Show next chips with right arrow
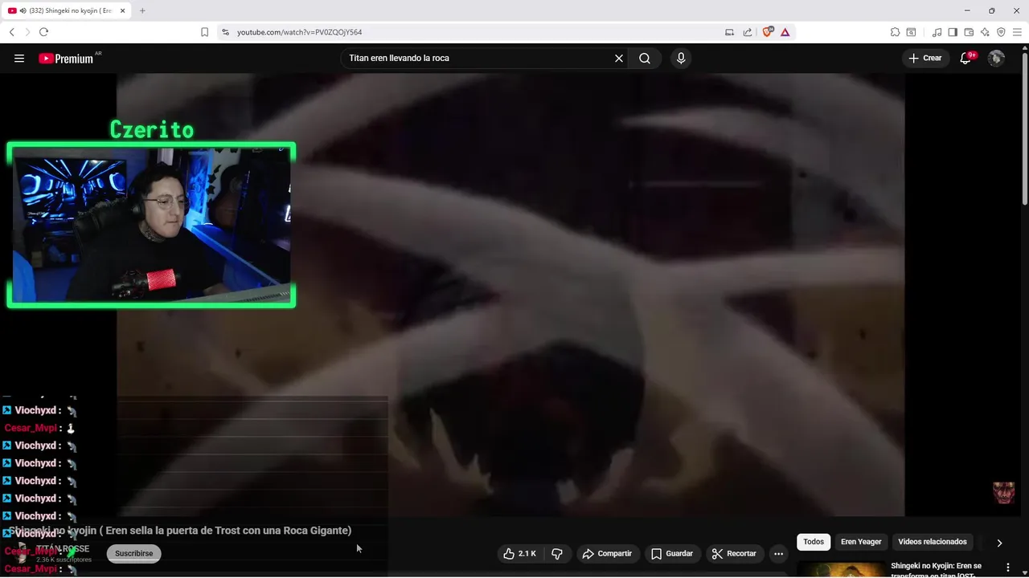The height and width of the screenshot is (578, 1029). click(999, 543)
